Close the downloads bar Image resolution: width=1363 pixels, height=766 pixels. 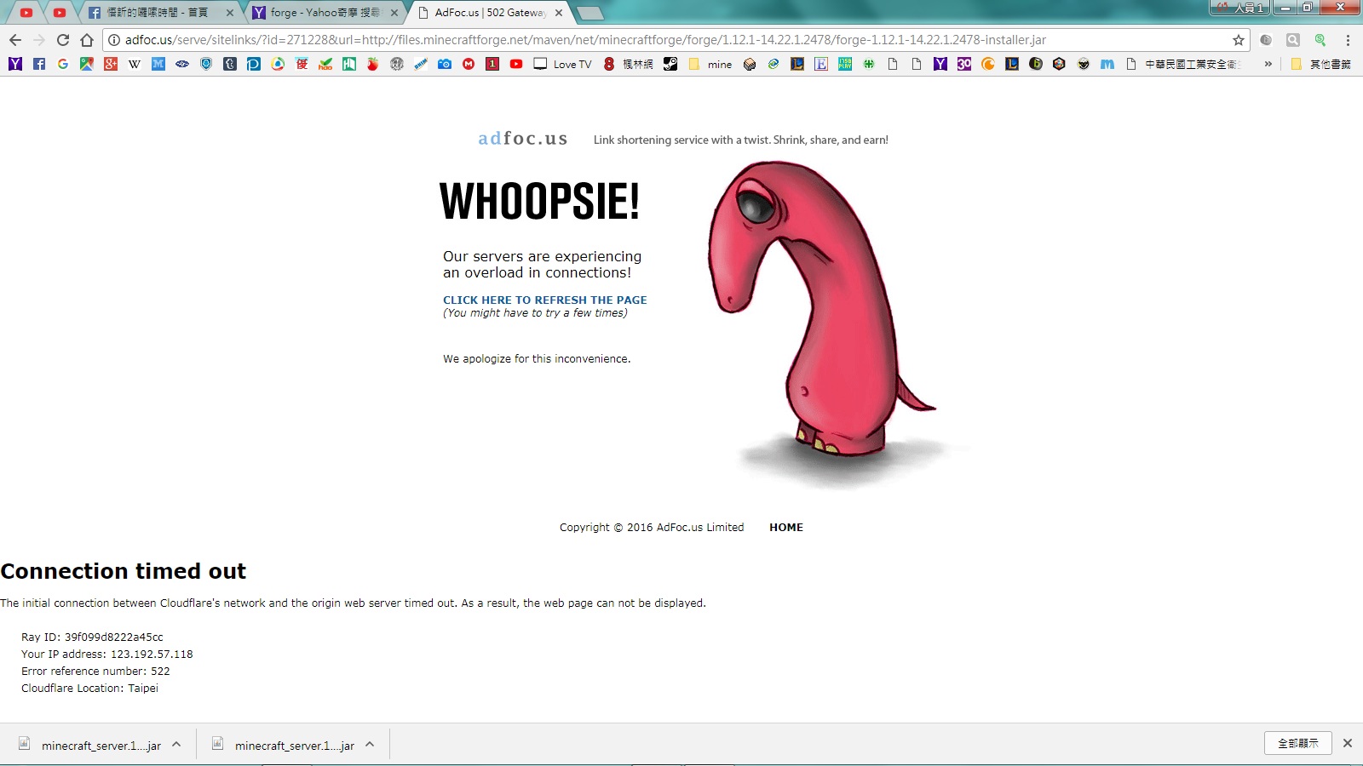1348,743
